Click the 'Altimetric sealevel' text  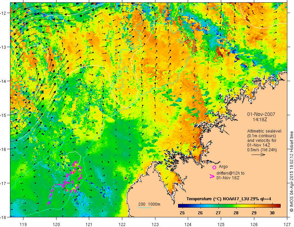pos(264,131)
